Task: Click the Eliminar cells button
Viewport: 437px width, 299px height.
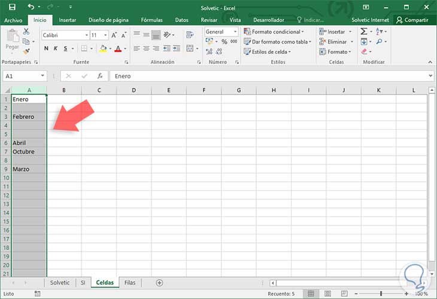Action: (336, 42)
